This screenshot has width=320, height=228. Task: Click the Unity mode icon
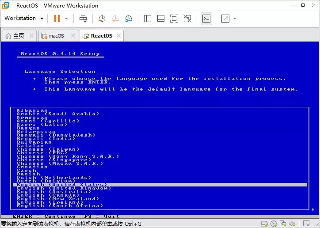(187, 19)
